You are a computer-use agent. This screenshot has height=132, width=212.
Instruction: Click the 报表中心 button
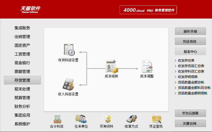point(190,52)
